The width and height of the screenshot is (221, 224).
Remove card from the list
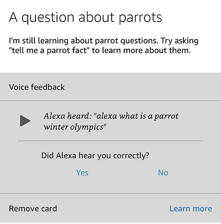[x=33, y=208]
